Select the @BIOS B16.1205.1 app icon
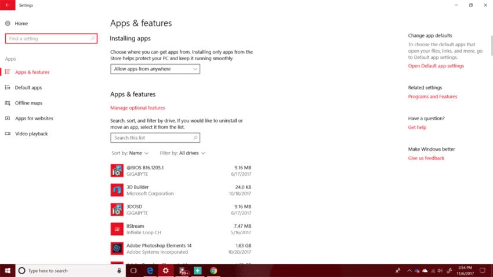Screen dimensions: 493x277 (117, 171)
